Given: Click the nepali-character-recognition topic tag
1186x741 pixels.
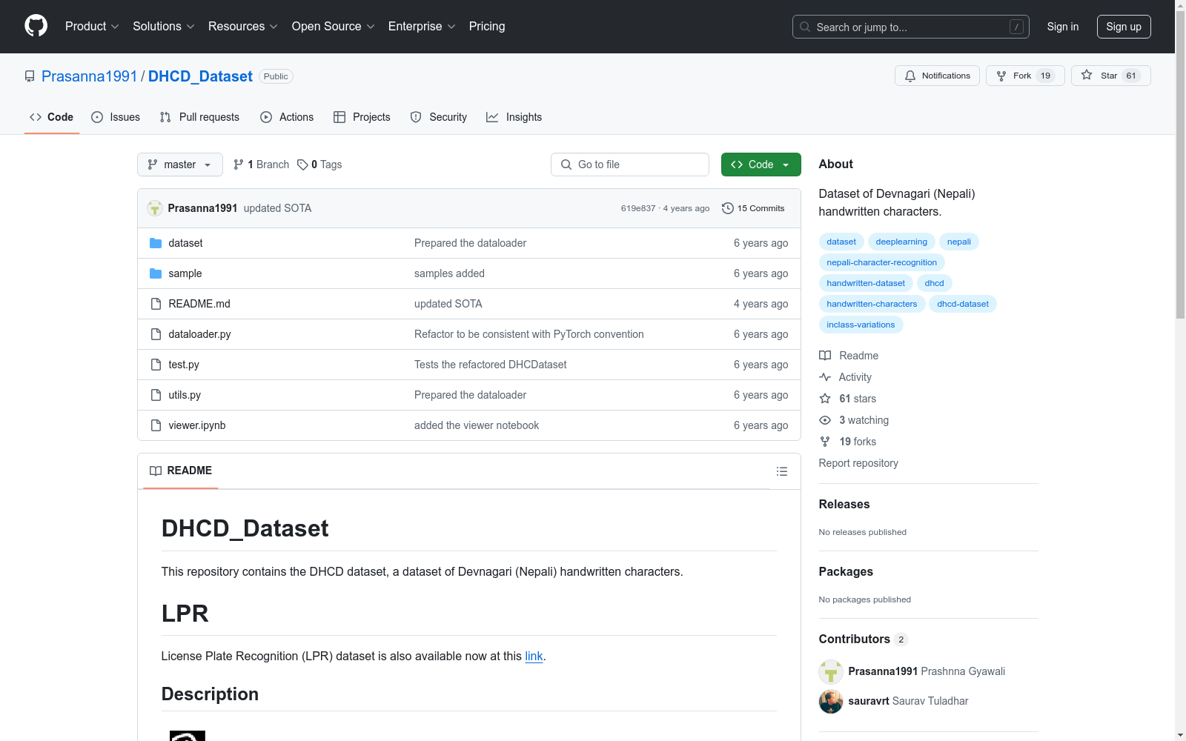Looking at the screenshot, I should (882, 262).
